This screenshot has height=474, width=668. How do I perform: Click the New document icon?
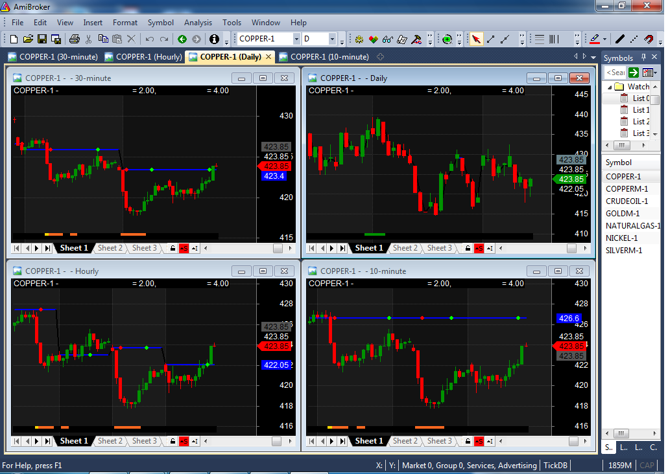click(x=14, y=39)
